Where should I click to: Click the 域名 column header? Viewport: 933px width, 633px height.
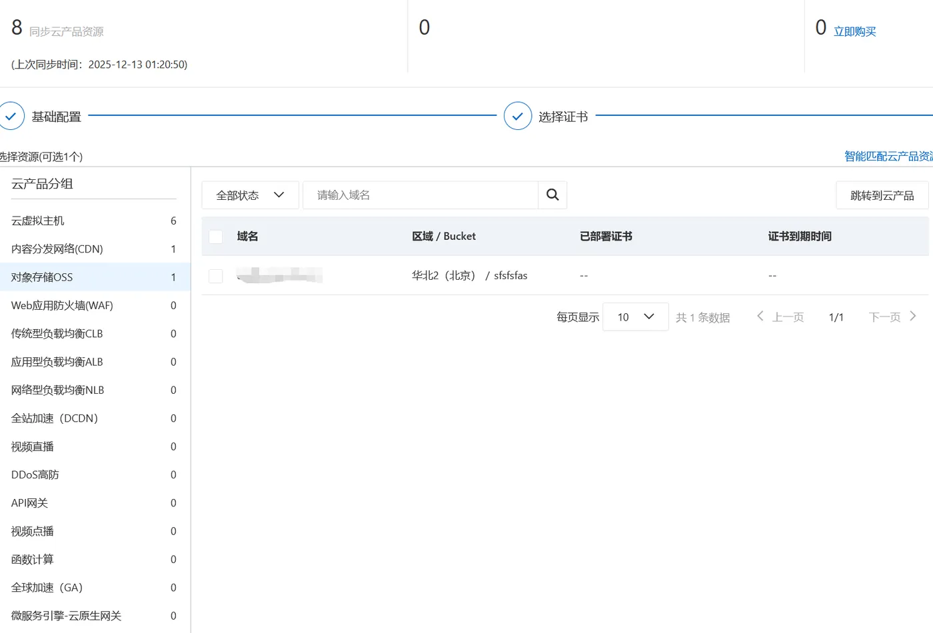pos(247,237)
